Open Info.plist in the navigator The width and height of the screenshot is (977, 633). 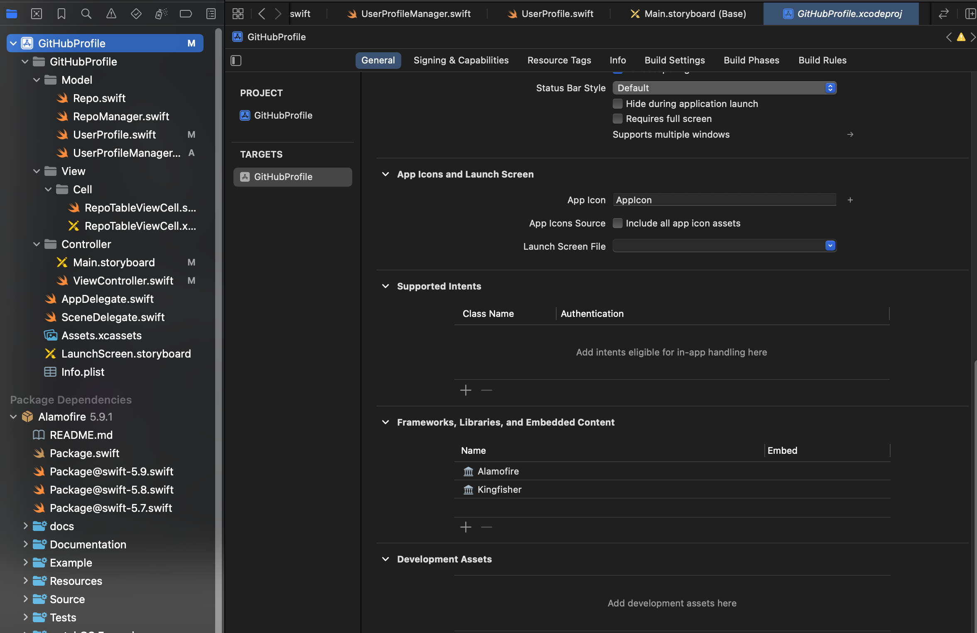[83, 372]
